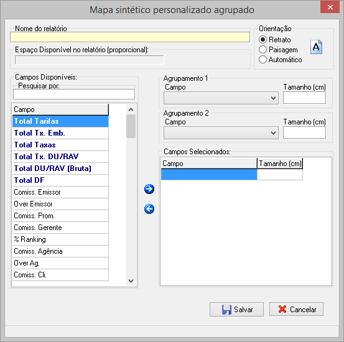Click the Nome do relatório input field

tap(130, 37)
